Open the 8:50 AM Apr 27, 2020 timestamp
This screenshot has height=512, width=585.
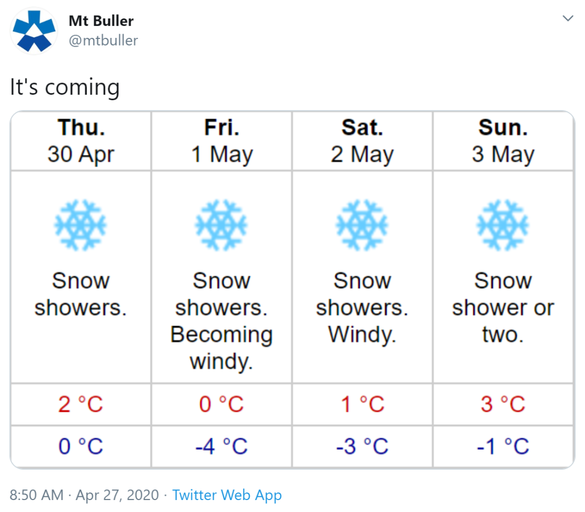(x=84, y=495)
